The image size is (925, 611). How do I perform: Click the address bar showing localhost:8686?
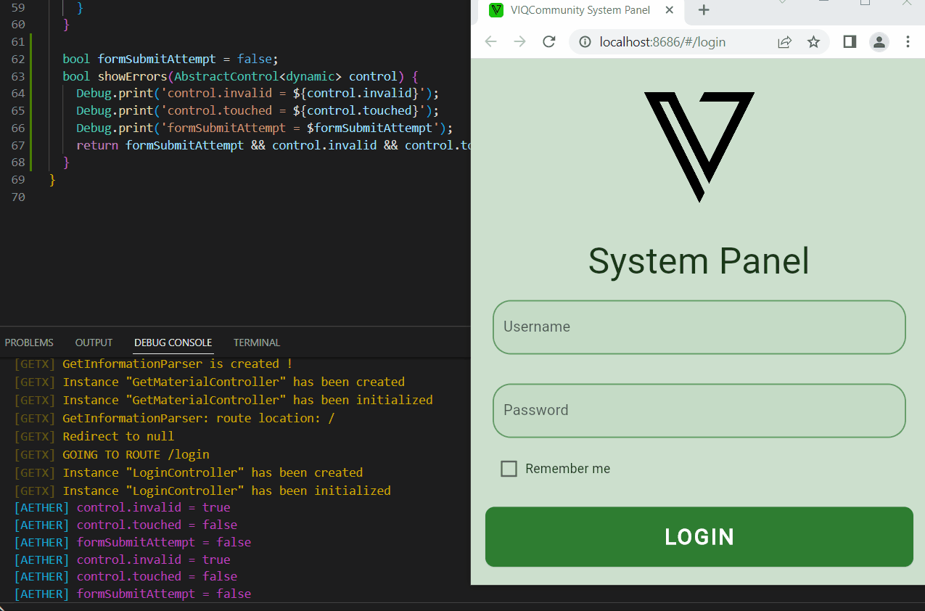tap(682, 41)
